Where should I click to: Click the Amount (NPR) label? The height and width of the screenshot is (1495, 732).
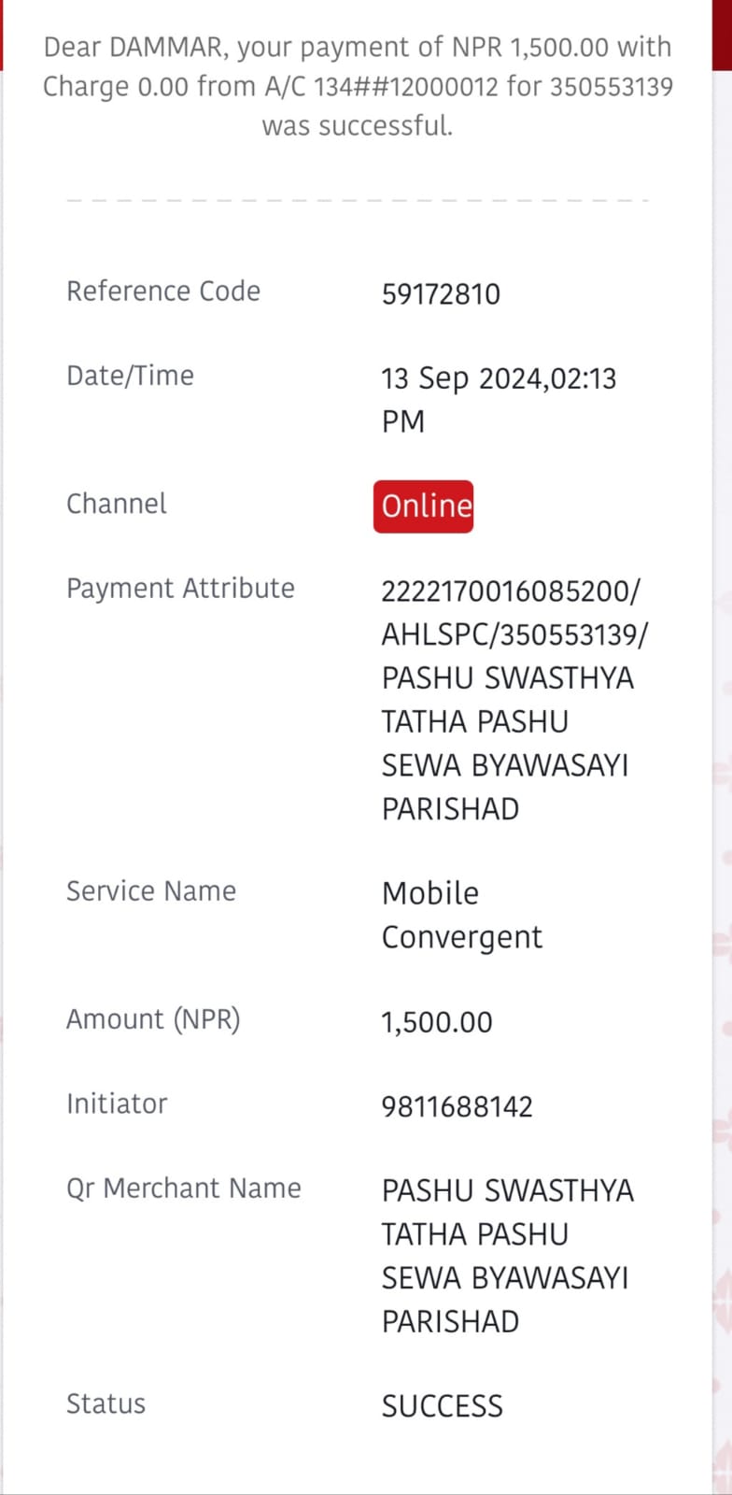click(153, 1019)
